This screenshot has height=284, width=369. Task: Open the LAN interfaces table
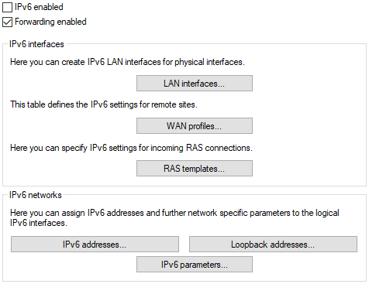195,84
